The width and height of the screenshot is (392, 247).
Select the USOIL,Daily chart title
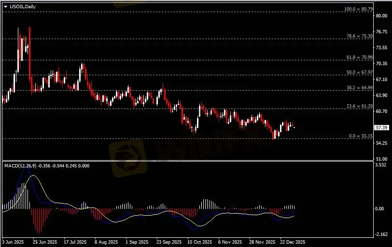[23, 7]
